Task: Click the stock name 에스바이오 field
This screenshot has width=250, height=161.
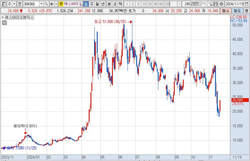Action: [73, 4]
